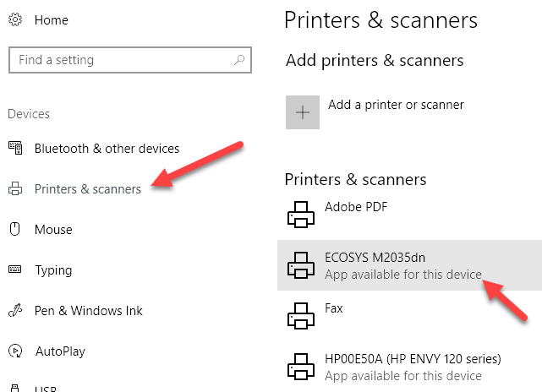Click the Mouse icon in sidebar
Image resolution: width=542 pixels, height=392 pixels.
[x=14, y=229]
